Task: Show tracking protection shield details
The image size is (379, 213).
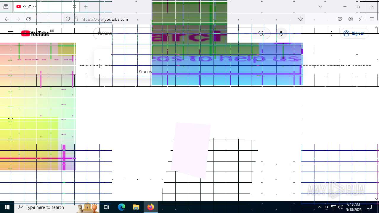Action: point(68,19)
